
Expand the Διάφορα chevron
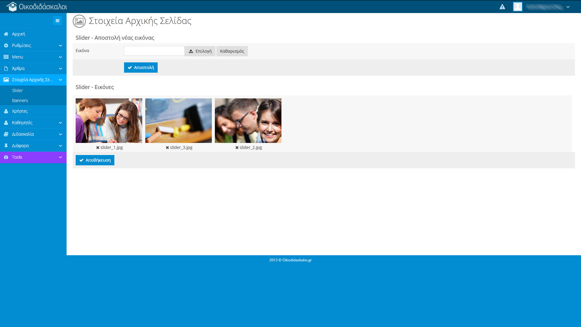61,146
